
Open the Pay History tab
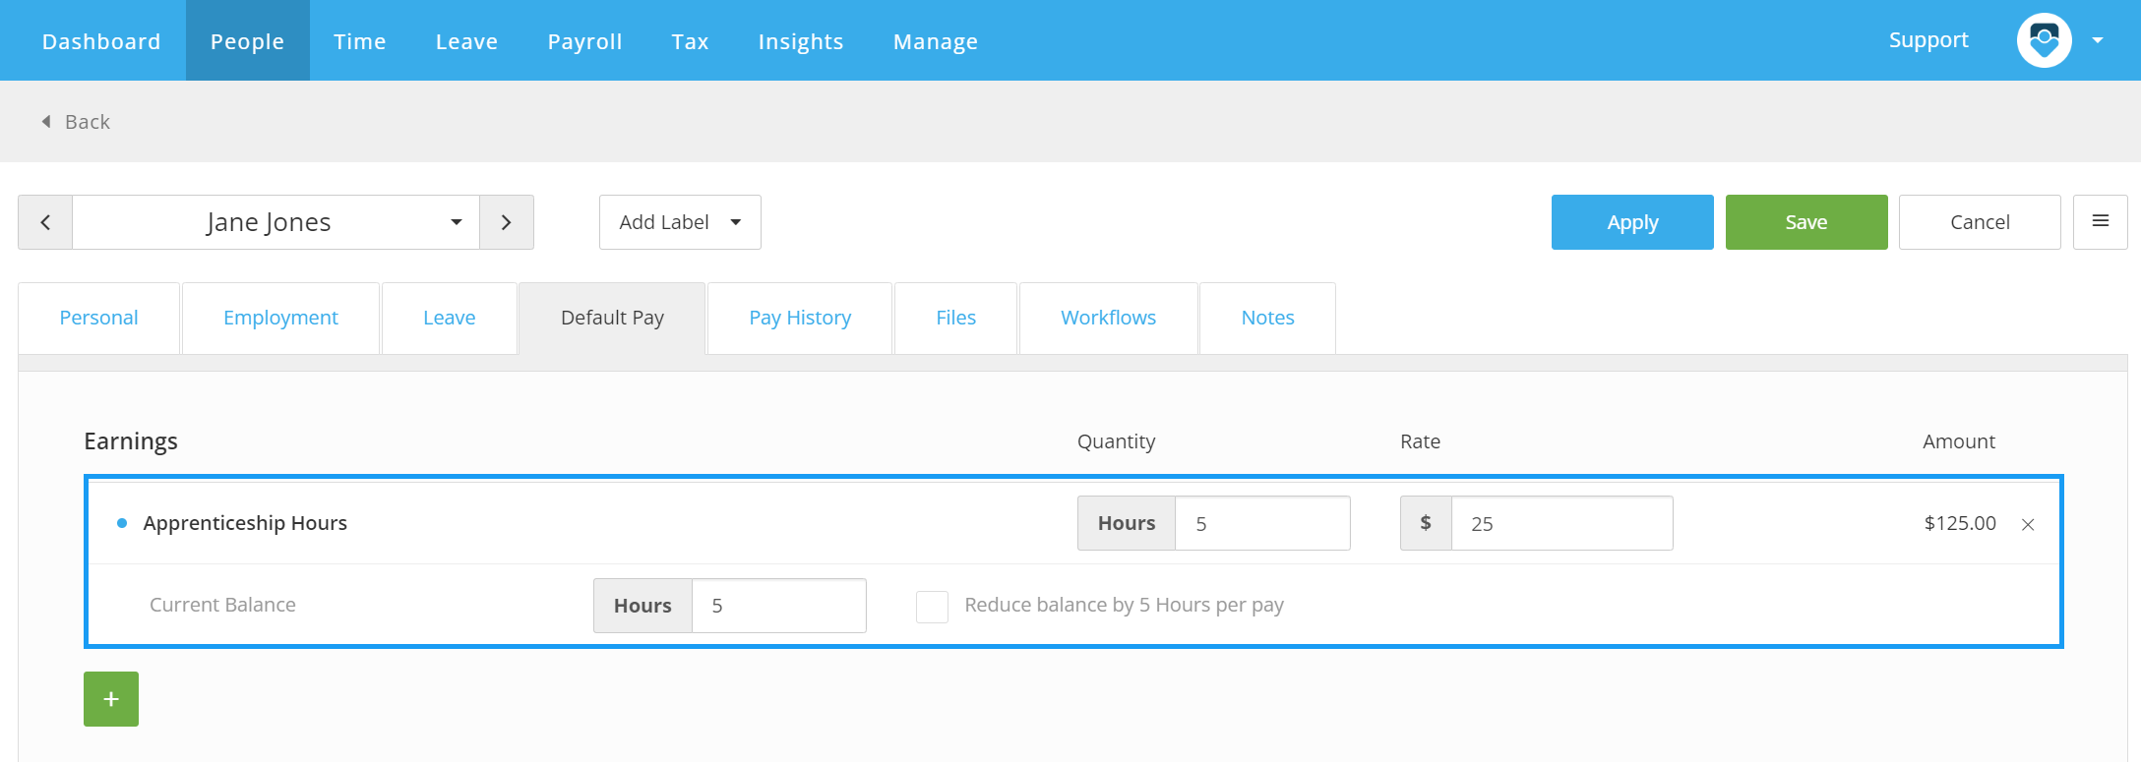click(800, 318)
